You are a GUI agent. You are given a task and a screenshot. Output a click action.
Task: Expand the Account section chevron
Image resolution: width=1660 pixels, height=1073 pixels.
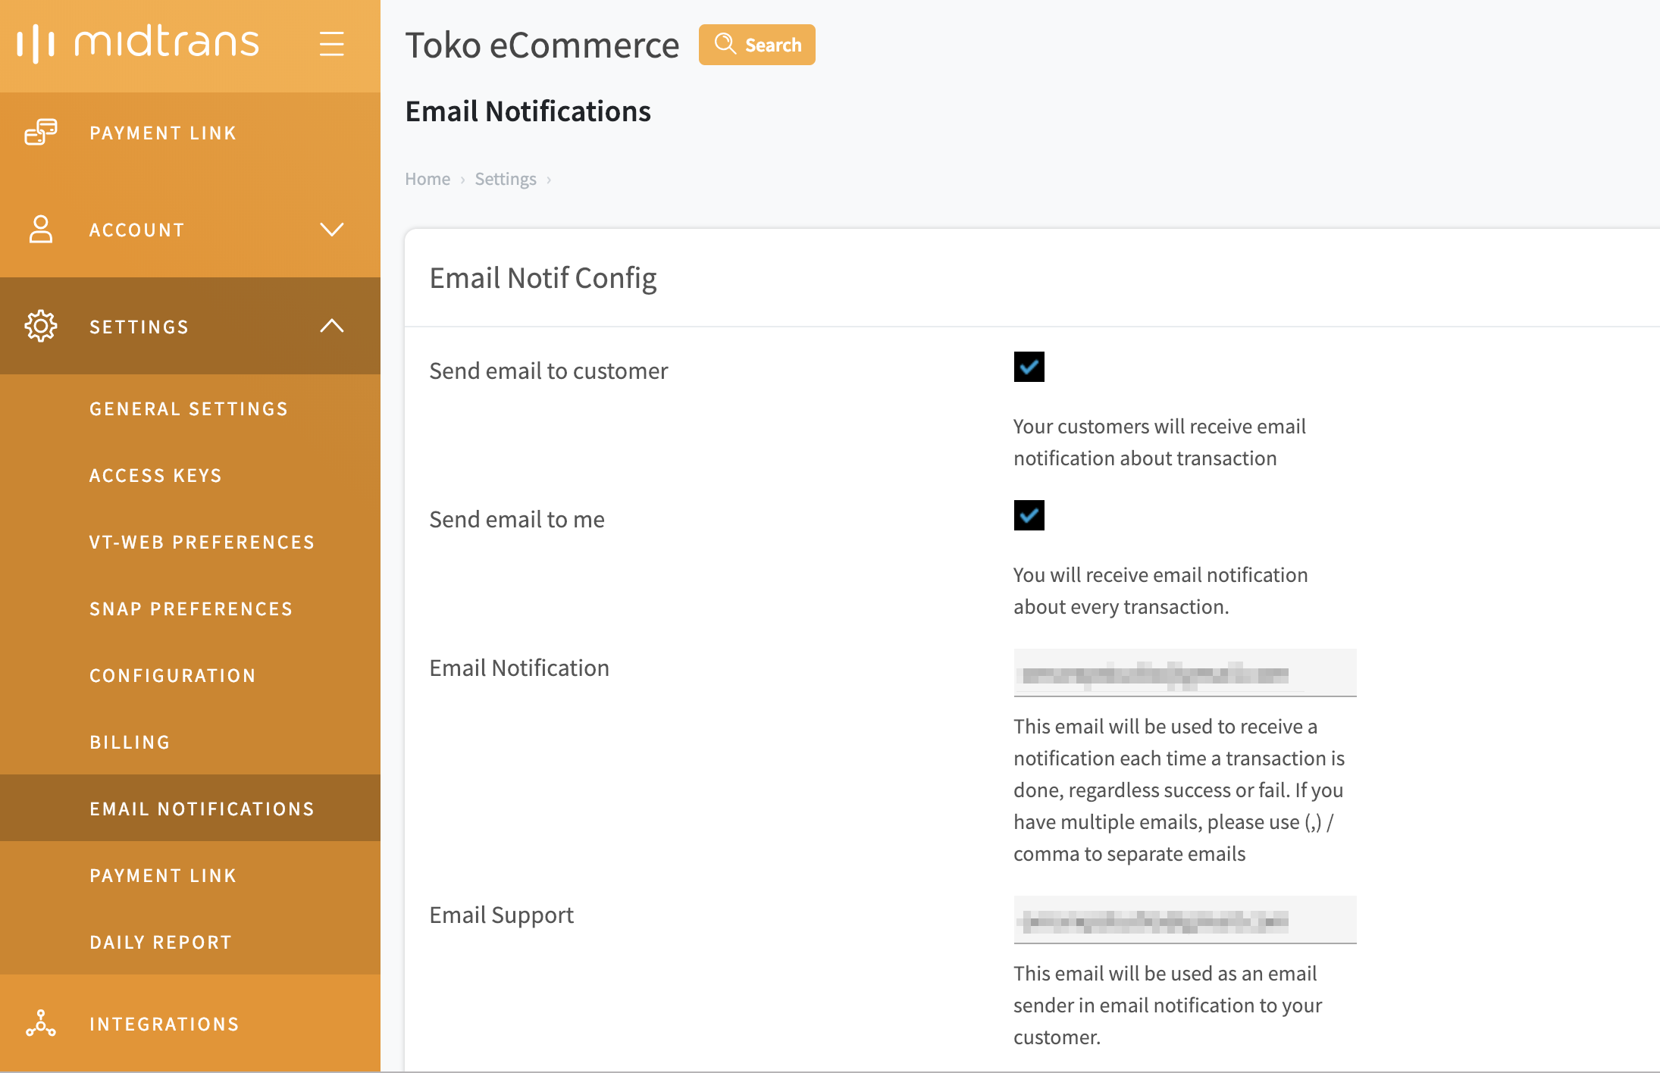pos(331,230)
